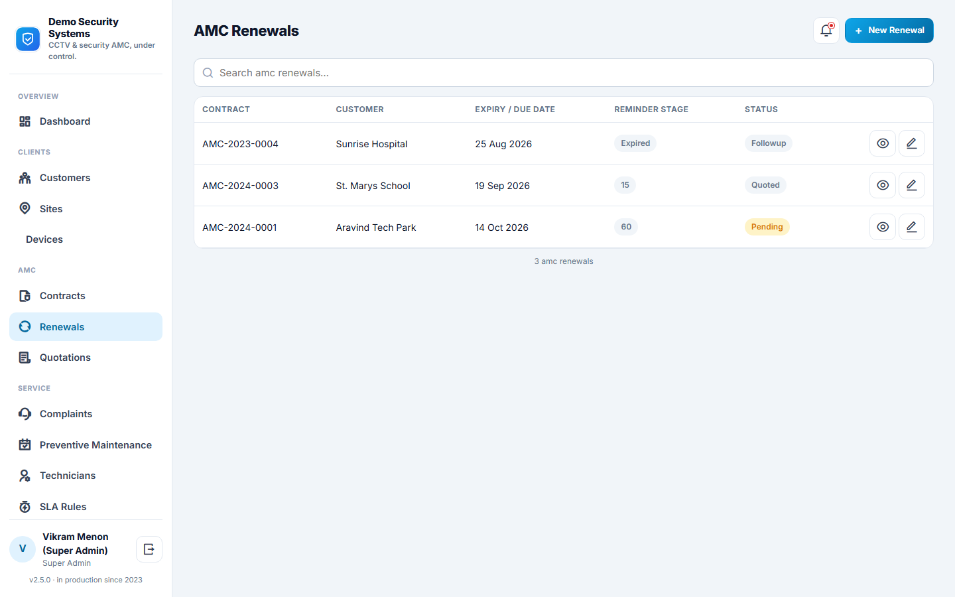Click the Complaints headset icon
Screen dimensions: 955x597
[x=25, y=414]
